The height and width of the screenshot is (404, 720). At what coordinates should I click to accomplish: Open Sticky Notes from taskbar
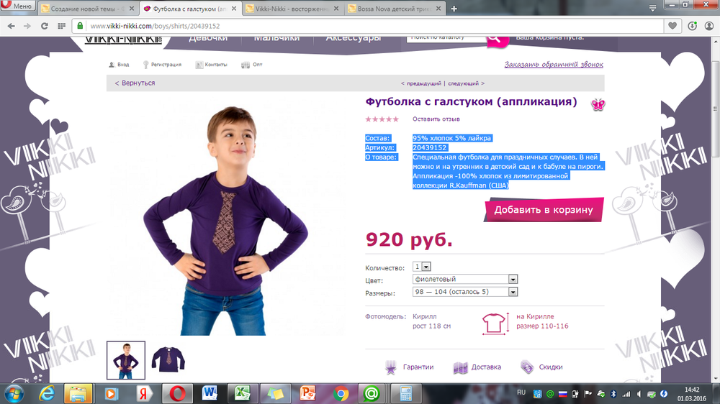[x=275, y=394]
